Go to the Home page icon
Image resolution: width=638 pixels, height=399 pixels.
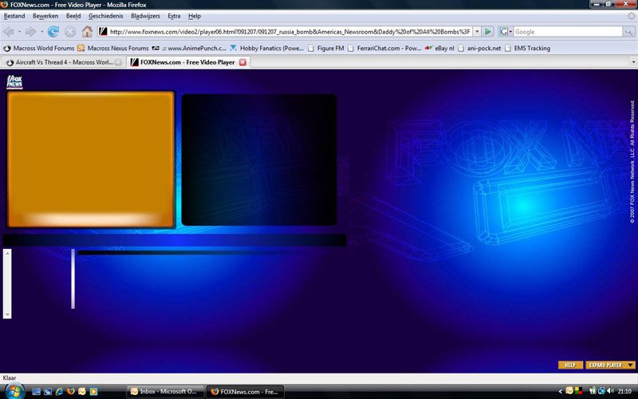87,31
